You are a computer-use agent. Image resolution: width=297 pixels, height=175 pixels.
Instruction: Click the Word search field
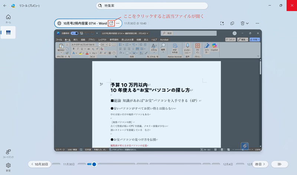(189, 33)
